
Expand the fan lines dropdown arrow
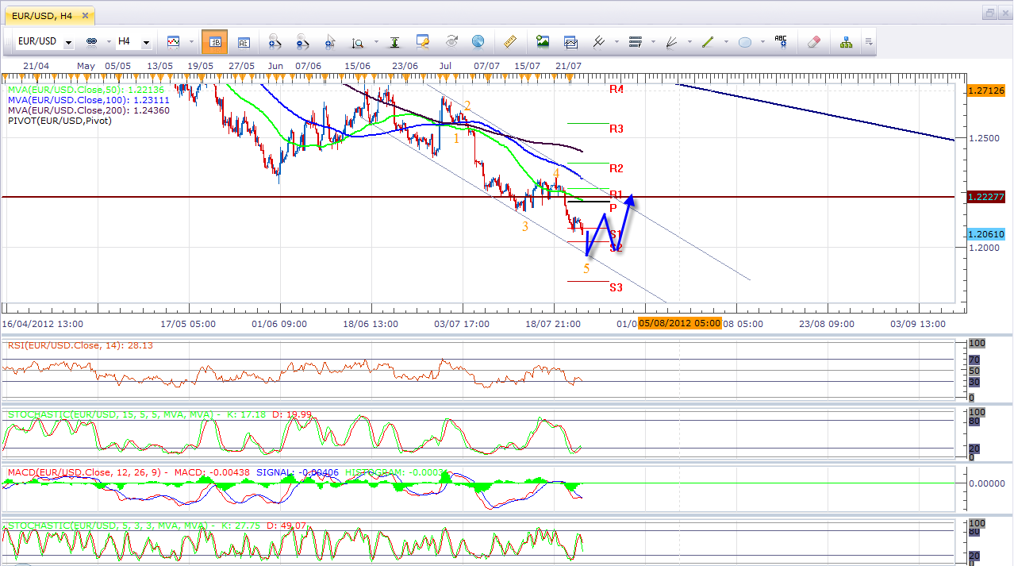[x=689, y=42]
